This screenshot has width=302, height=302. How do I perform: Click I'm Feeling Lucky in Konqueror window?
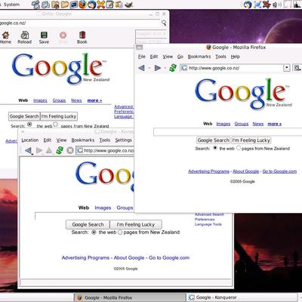pos(136,224)
